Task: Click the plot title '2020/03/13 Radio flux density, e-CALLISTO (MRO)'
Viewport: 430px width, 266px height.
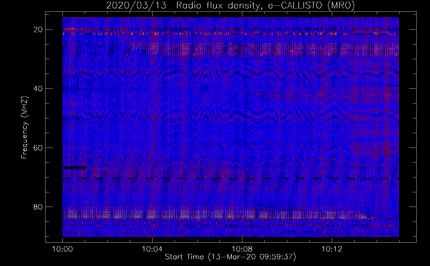Action: 230,6
